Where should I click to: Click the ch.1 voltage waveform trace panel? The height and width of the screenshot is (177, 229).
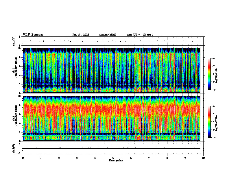click(x=113, y=41)
